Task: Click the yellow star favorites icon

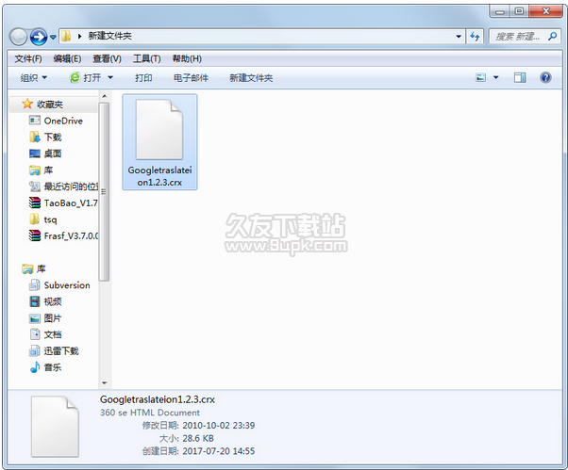Action: 27,105
